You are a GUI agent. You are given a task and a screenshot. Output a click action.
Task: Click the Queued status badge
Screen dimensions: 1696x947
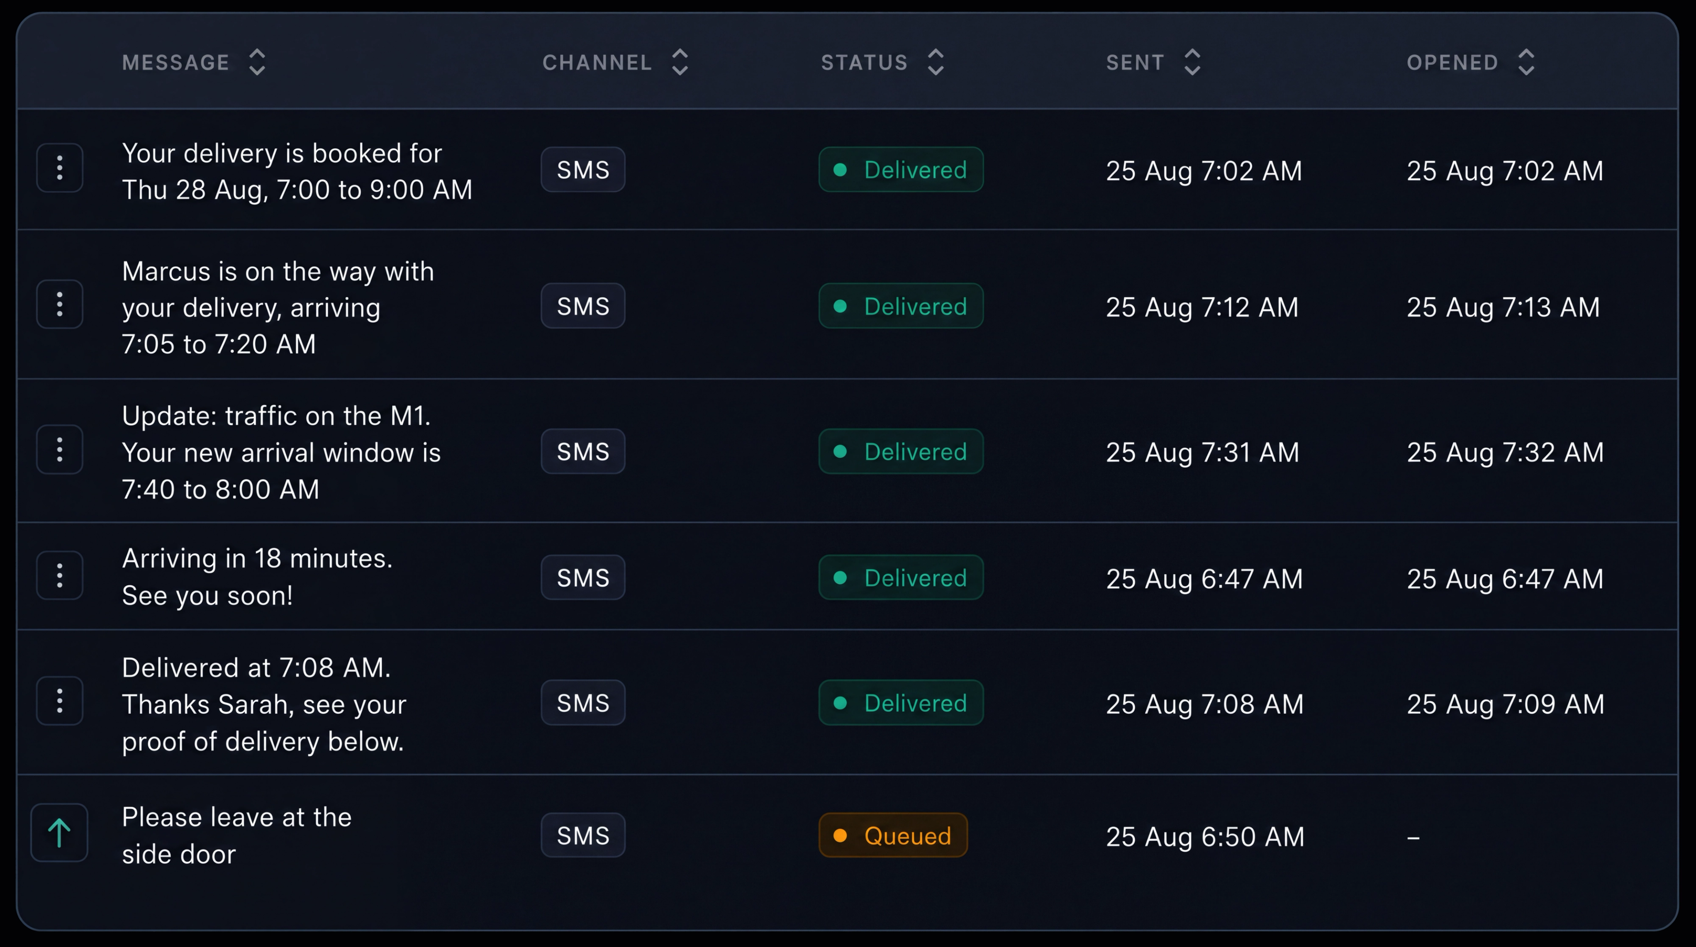(893, 835)
